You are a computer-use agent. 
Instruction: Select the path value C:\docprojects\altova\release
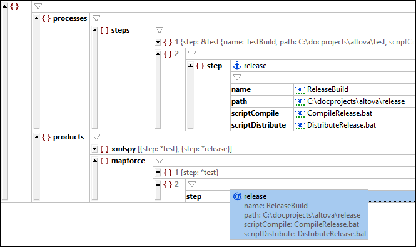click(x=356, y=101)
